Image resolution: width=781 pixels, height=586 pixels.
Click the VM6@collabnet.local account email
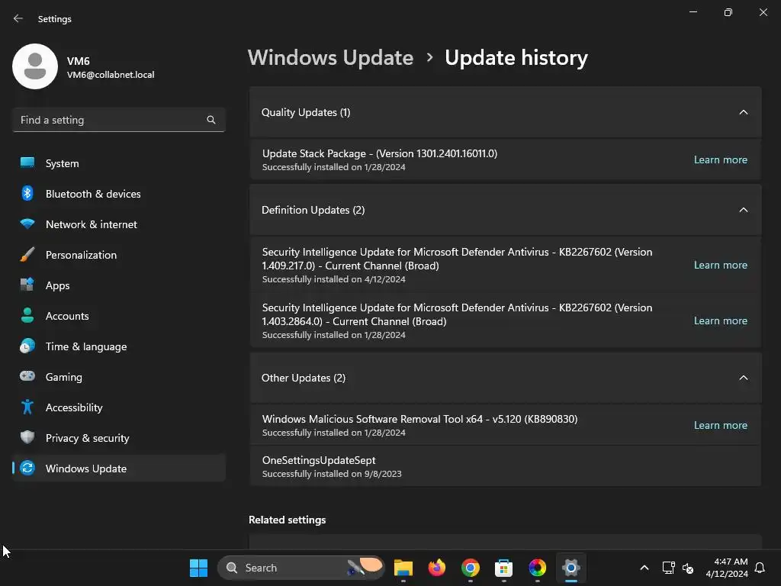tap(111, 75)
